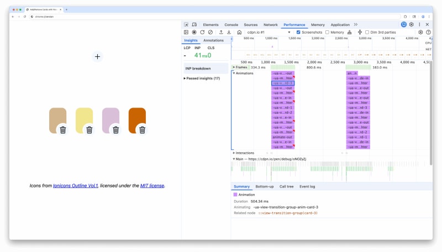Click the plus button to add a card
This screenshot has width=442, height=252.
click(97, 56)
